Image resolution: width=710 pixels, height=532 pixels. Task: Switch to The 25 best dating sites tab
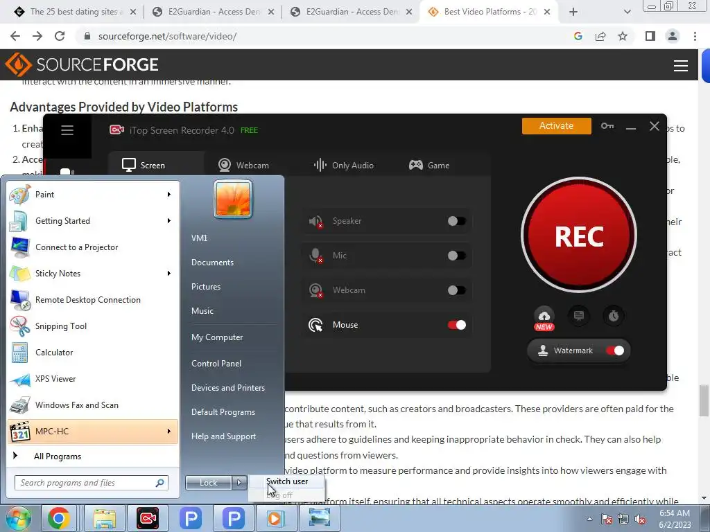(73, 12)
